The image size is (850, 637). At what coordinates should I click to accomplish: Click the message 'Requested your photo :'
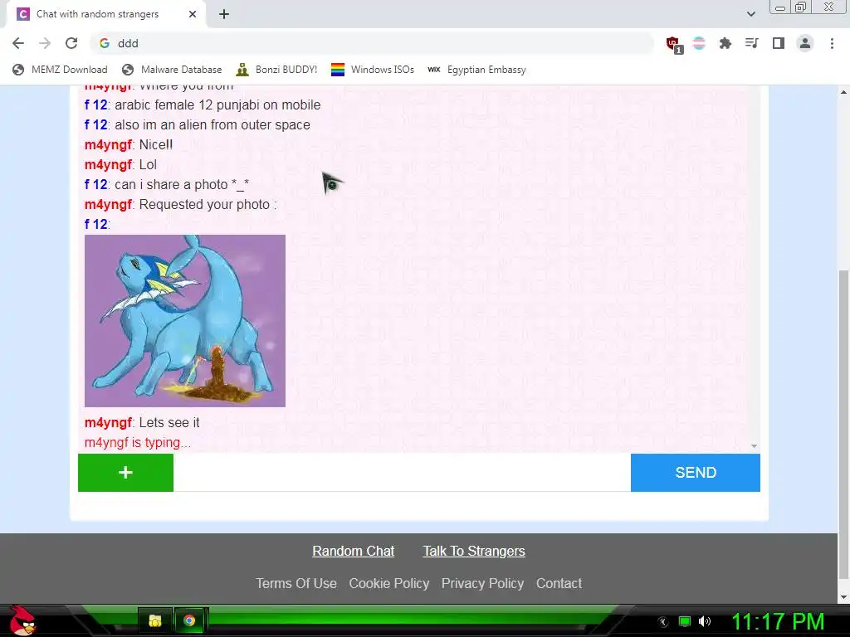pos(208,205)
